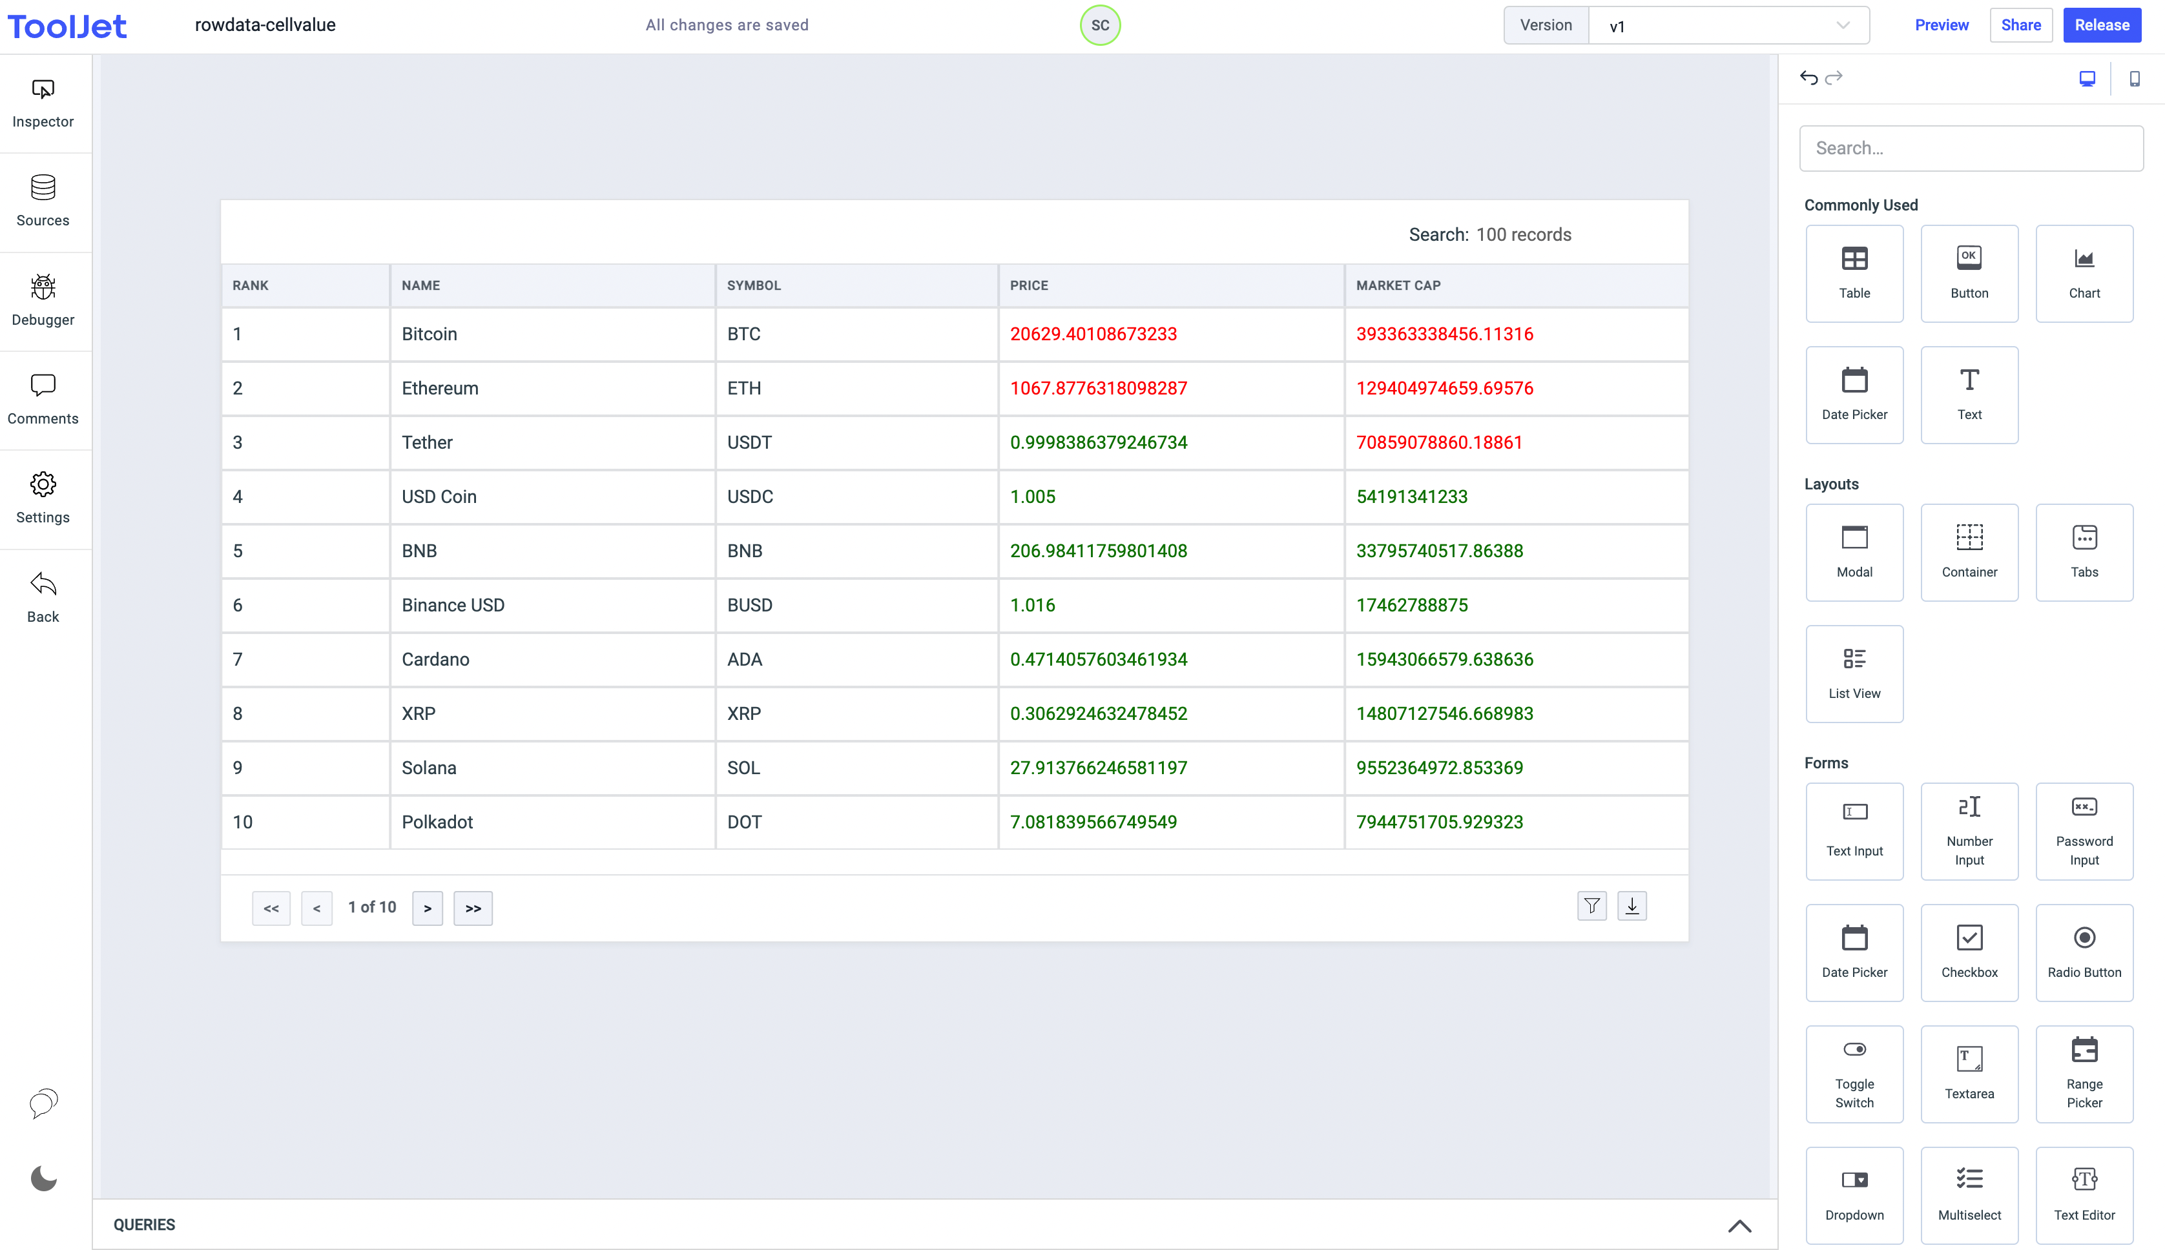Click the ToolJet logo

[x=67, y=26]
